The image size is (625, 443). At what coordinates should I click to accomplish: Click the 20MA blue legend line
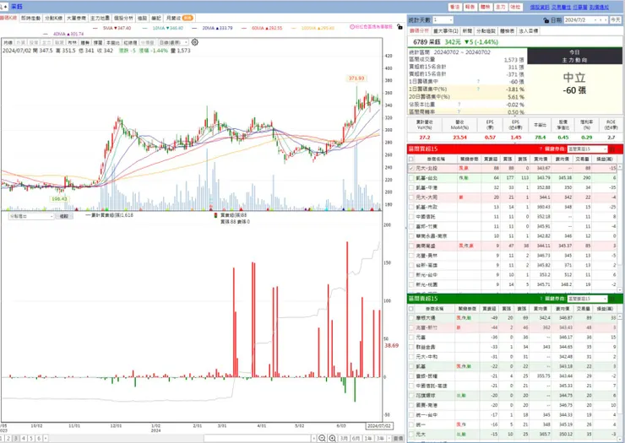195,29
